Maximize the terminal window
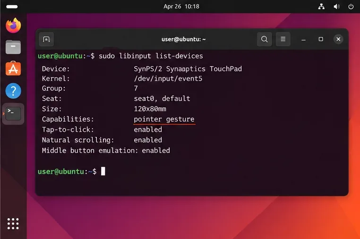Image resolution: width=360 pixels, height=239 pixels. [321, 39]
